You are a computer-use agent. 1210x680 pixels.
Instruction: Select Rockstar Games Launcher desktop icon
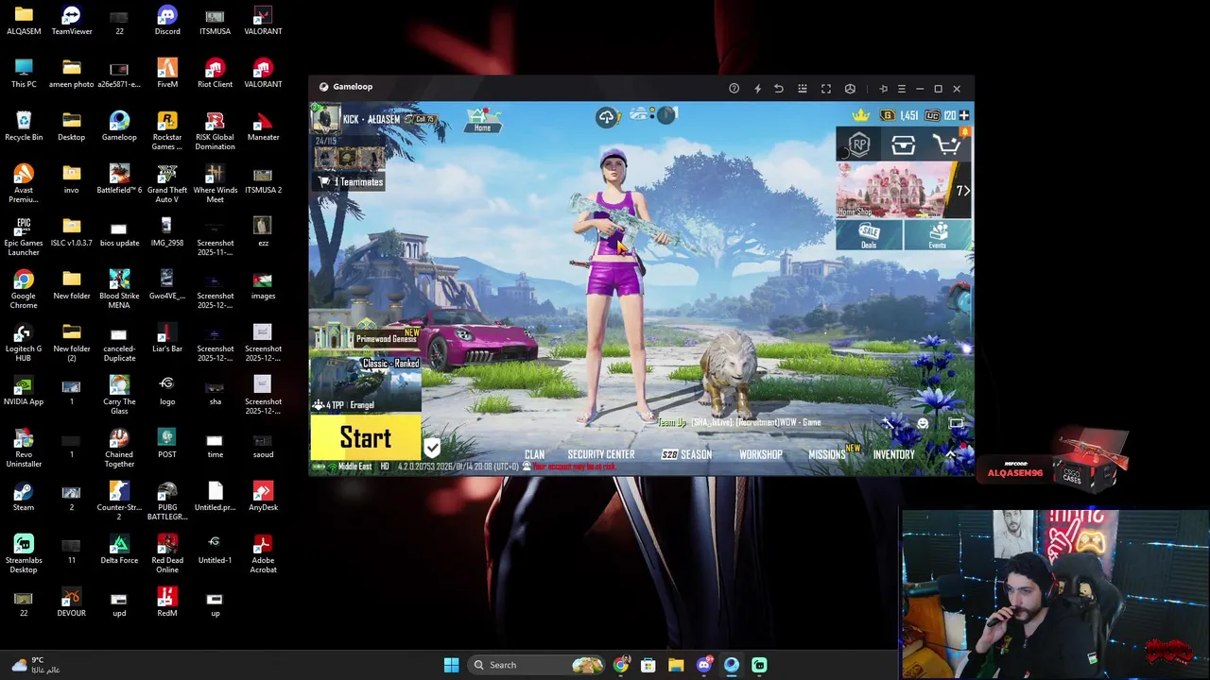[x=167, y=130]
